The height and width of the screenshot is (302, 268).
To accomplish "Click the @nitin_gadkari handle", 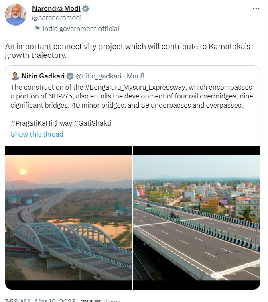I will click(x=98, y=76).
